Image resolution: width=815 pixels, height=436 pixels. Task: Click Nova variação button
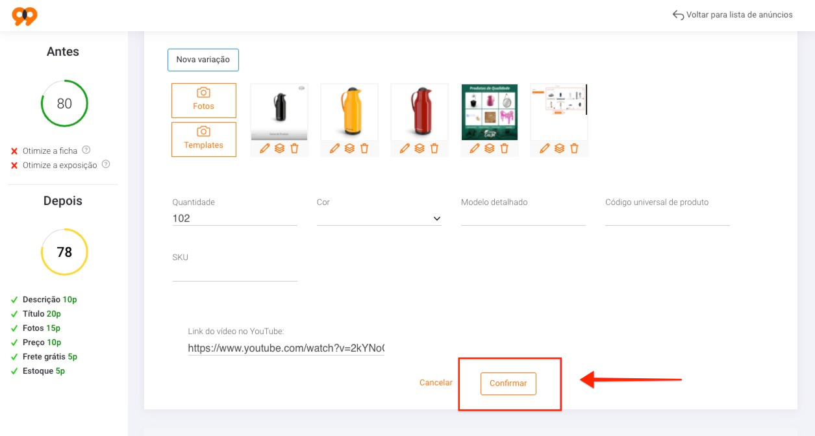pos(203,60)
